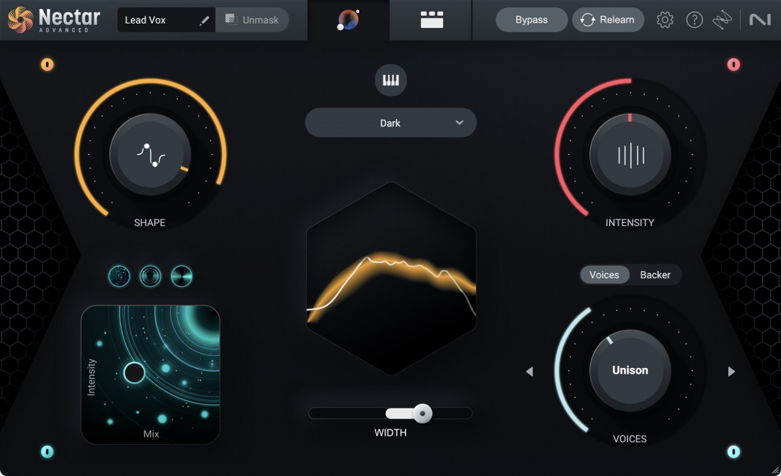Click the Bypass button
The image size is (781, 476).
click(x=531, y=20)
